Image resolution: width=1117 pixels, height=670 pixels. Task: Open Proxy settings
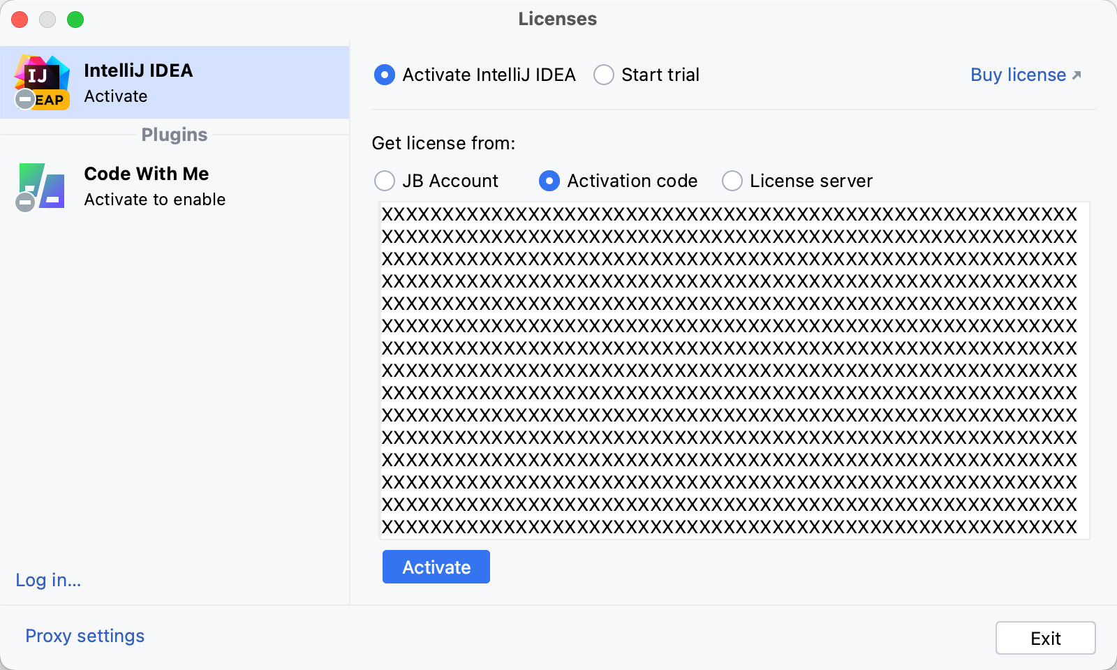point(84,636)
